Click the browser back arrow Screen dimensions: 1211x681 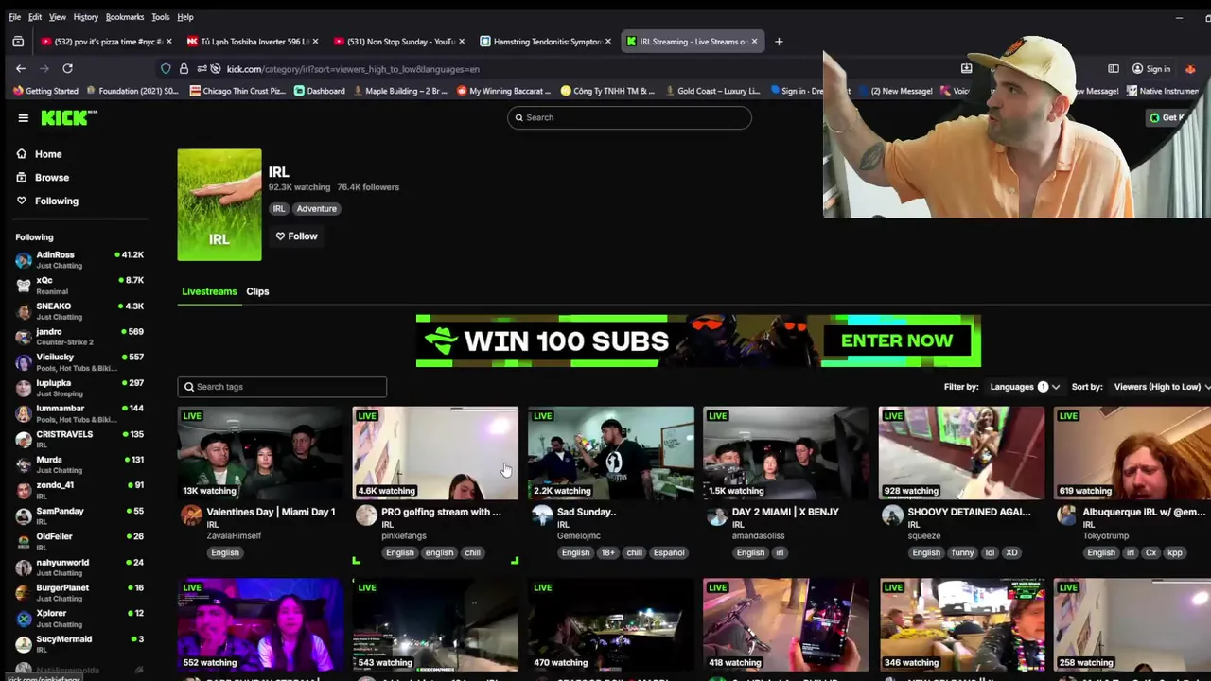click(21, 68)
